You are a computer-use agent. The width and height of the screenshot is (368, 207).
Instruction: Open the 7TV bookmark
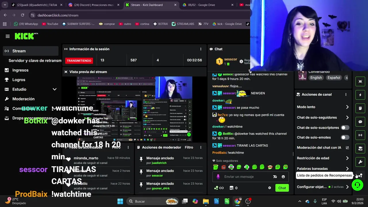point(203,24)
